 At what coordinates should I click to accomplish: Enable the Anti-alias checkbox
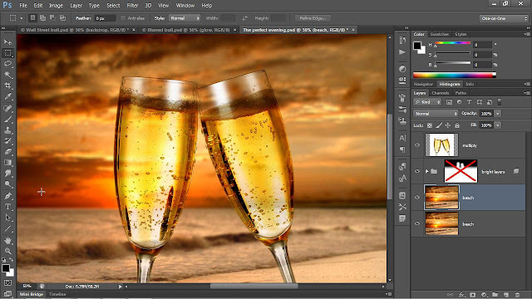pos(123,18)
